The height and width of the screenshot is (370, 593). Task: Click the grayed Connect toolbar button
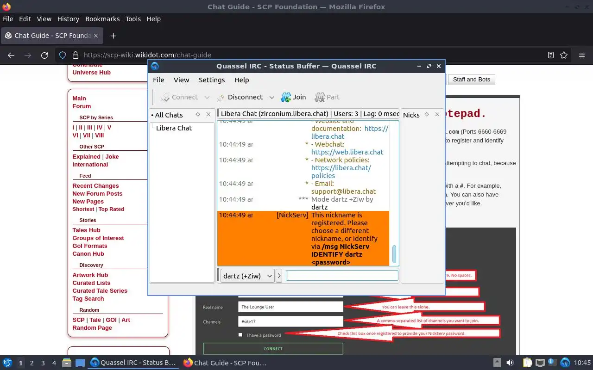point(179,97)
